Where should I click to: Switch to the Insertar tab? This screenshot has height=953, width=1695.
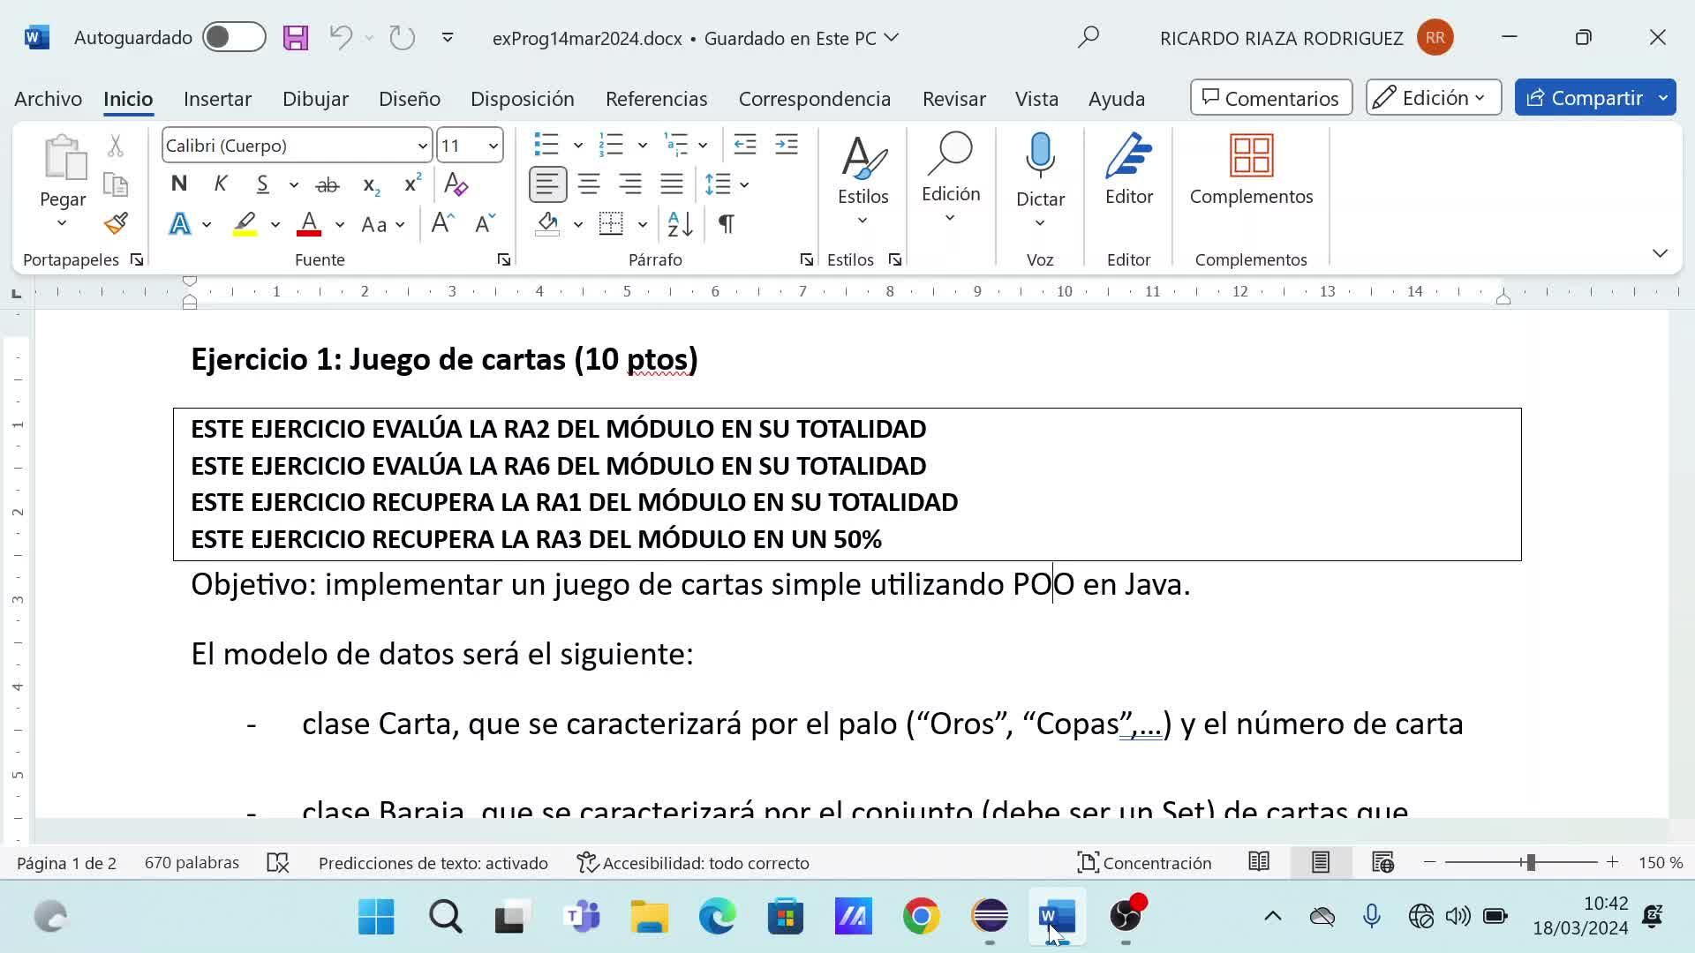(x=217, y=99)
